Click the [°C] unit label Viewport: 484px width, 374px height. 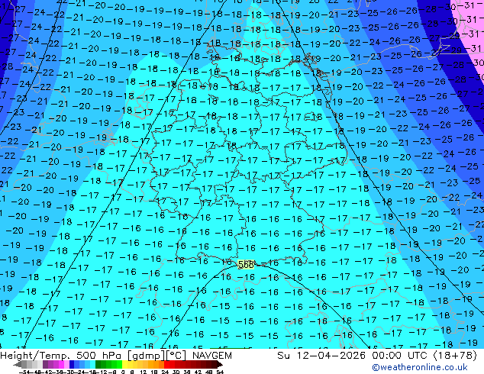pyautogui.click(x=176, y=356)
